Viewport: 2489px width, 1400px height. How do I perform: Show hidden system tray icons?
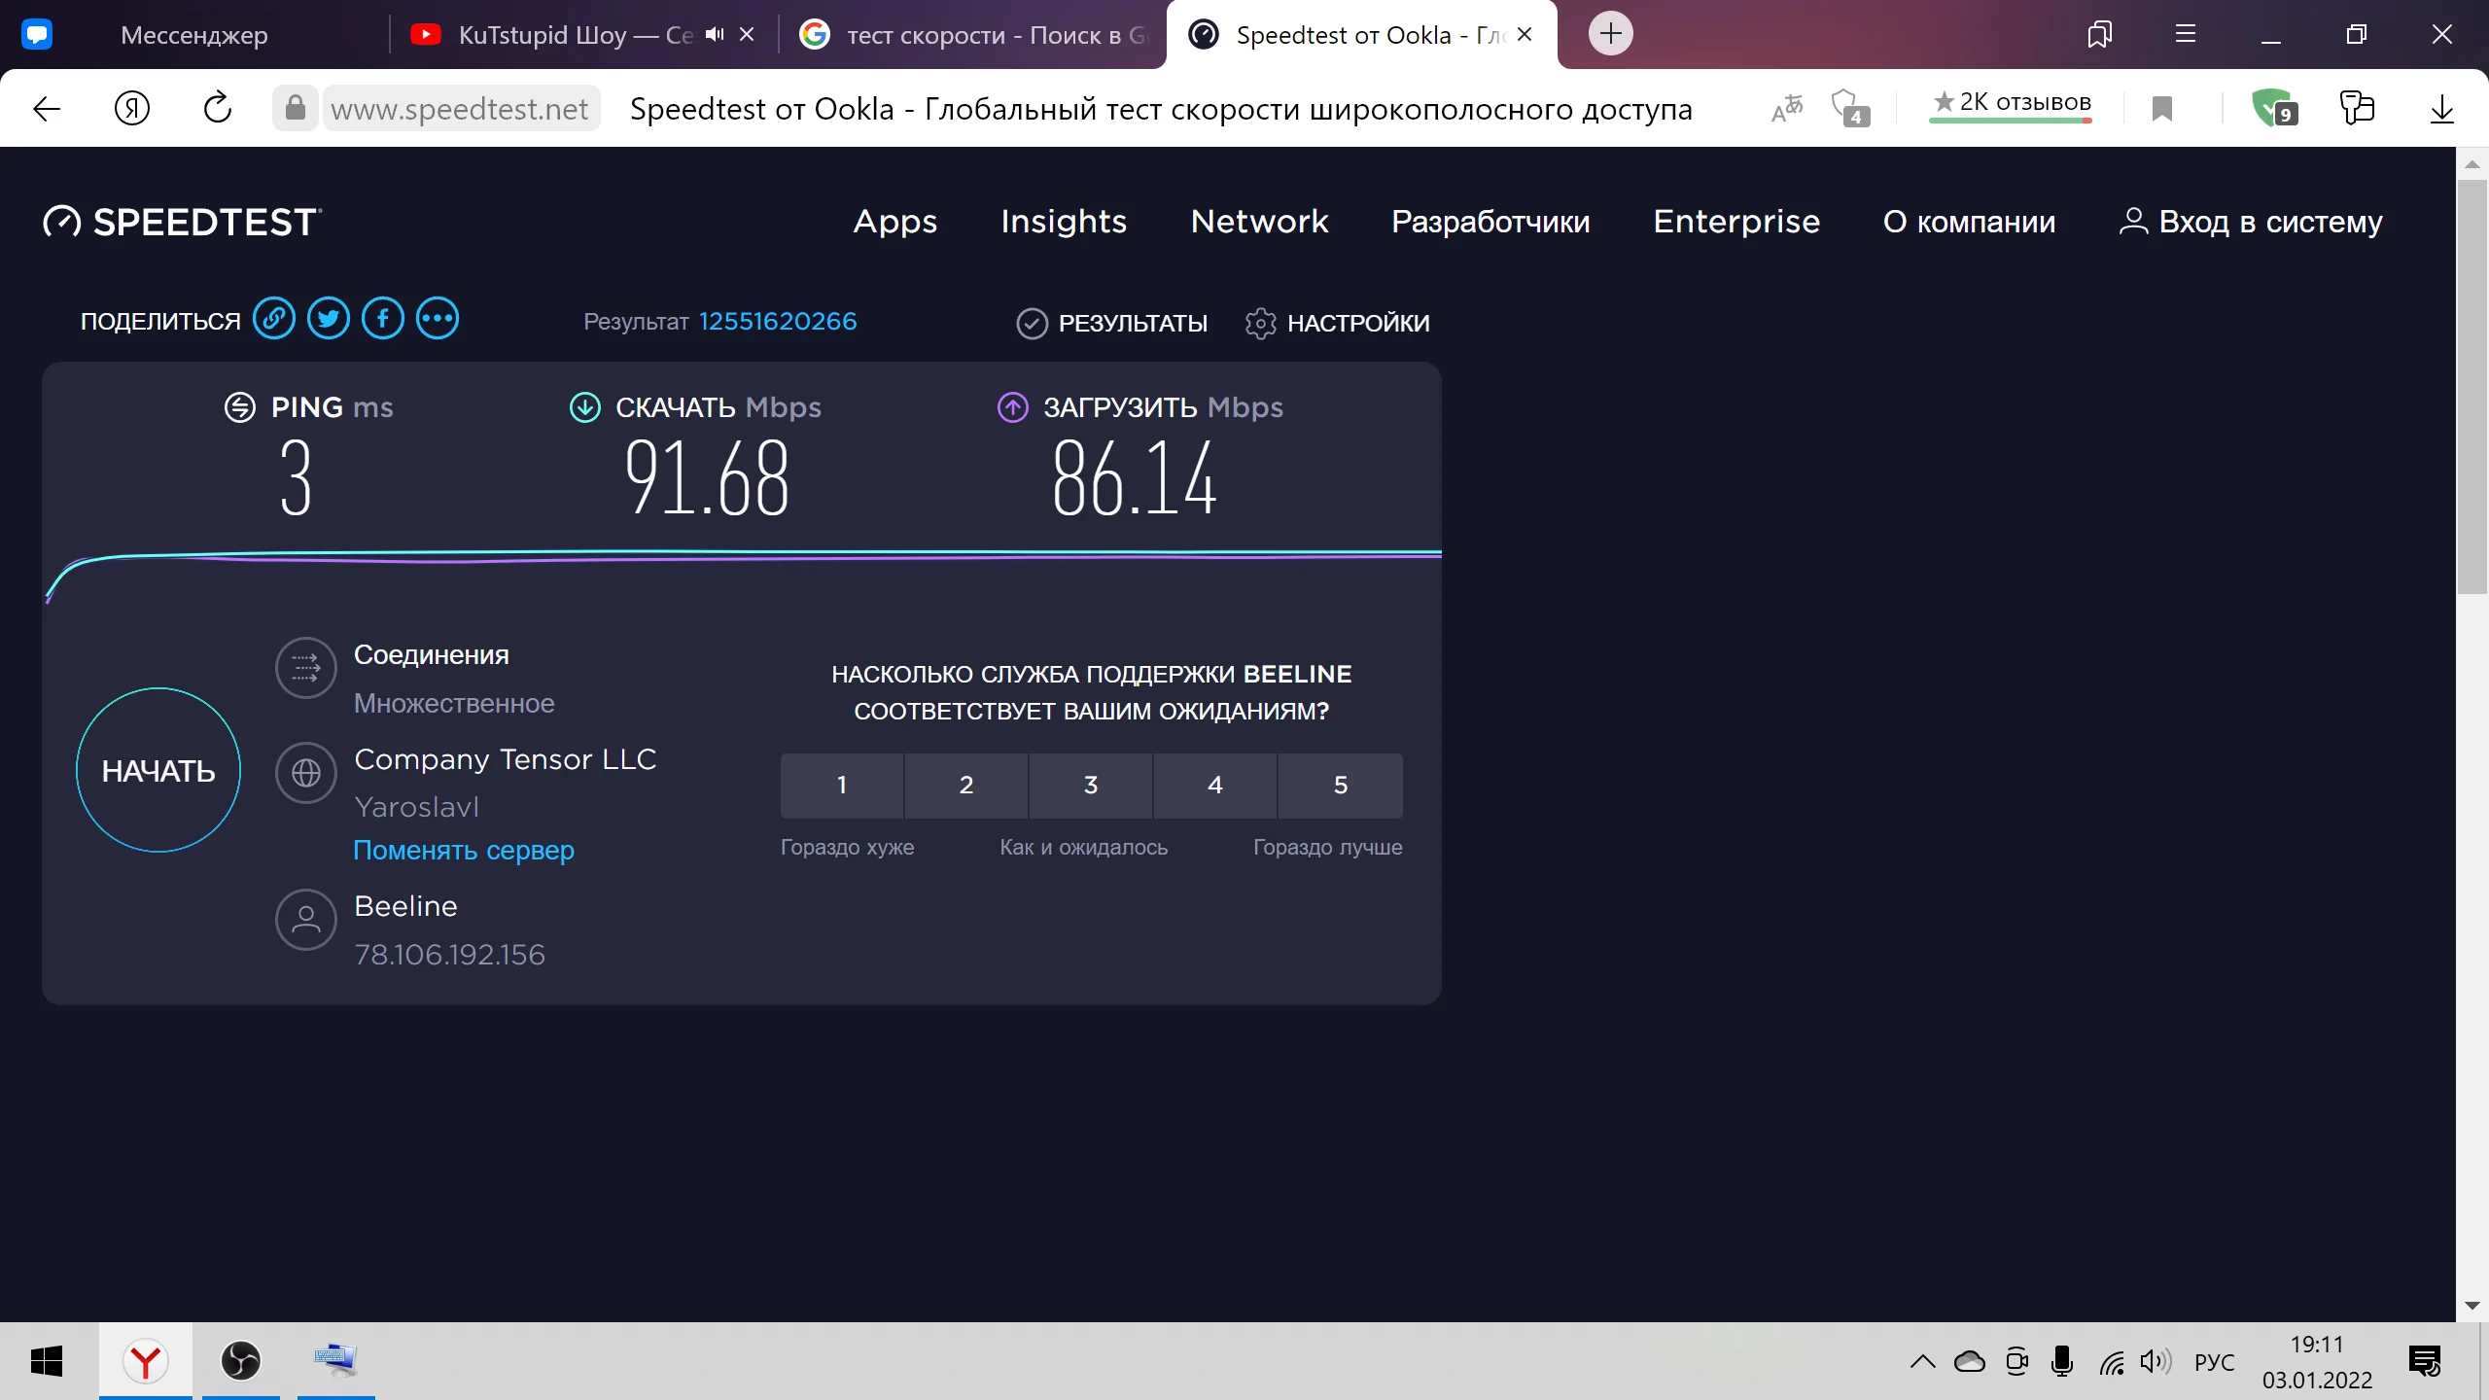1922,1361
